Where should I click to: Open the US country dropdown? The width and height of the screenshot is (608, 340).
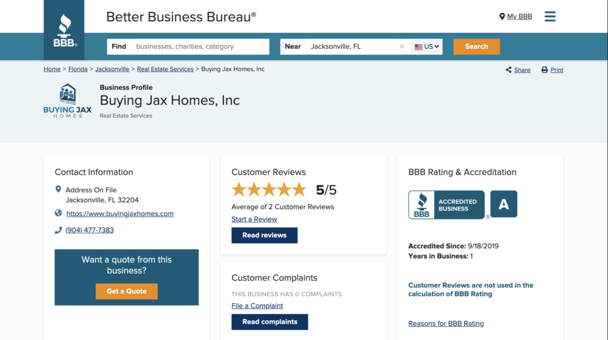tap(427, 47)
